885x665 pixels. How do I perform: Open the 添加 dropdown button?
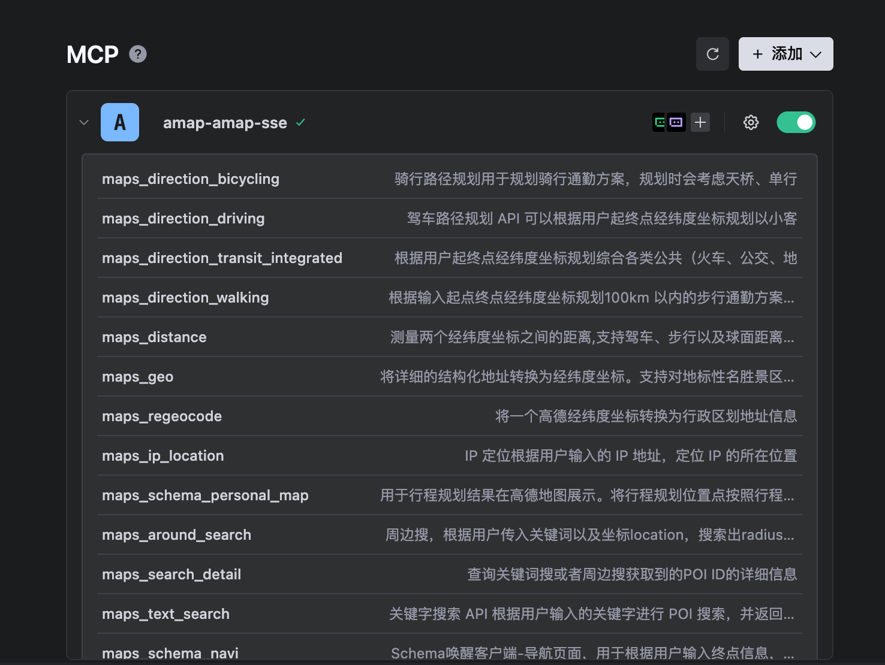(x=785, y=54)
